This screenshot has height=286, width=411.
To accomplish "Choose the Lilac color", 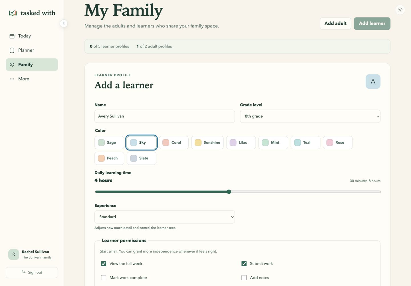I will [241, 142].
